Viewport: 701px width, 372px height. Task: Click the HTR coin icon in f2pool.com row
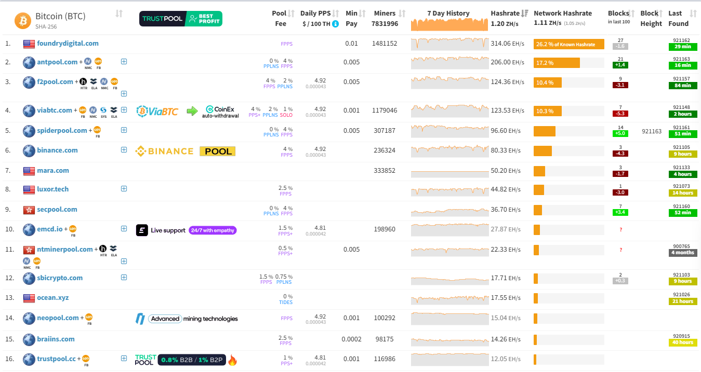click(83, 81)
